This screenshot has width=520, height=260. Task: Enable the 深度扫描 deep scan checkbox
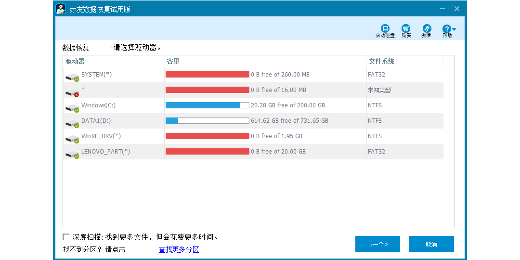click(x=66, y=237)
